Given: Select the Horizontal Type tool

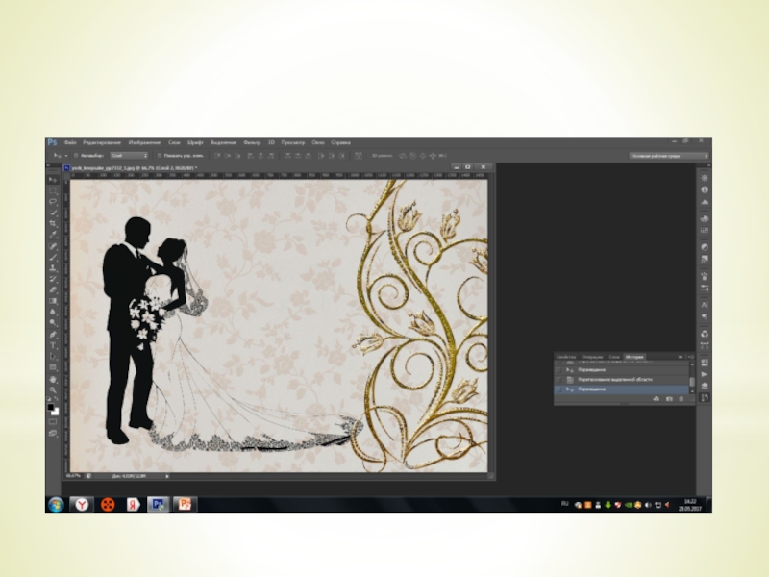Looking at the screenshot, I should click(x=53, y=345).
